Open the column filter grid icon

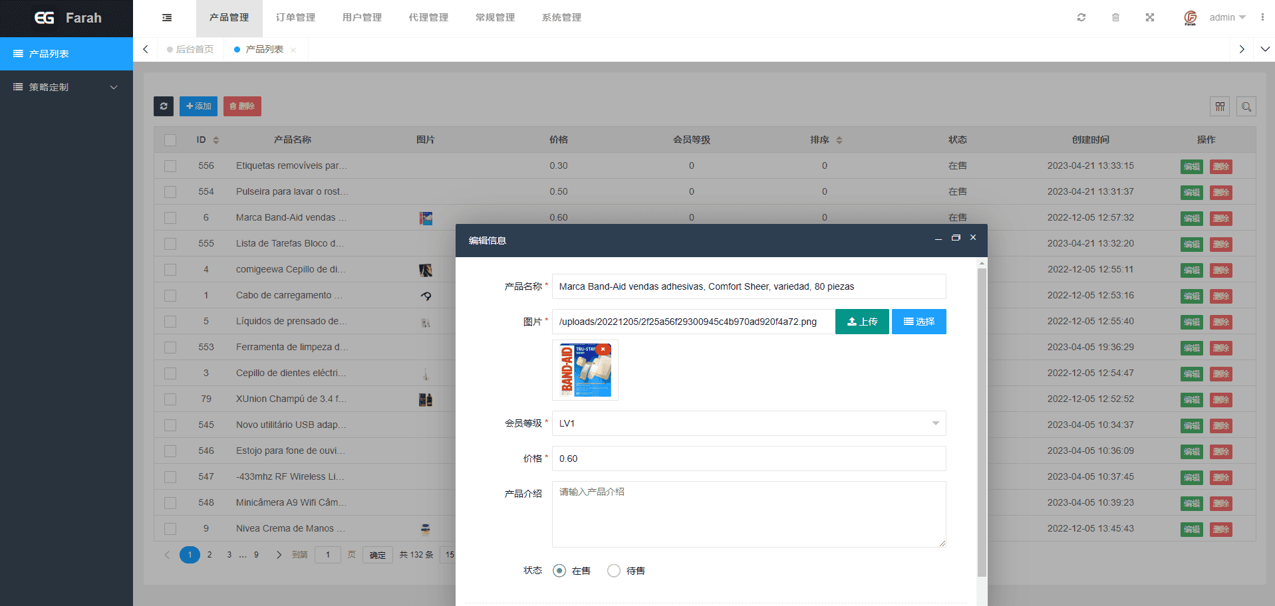(1220, 106)
